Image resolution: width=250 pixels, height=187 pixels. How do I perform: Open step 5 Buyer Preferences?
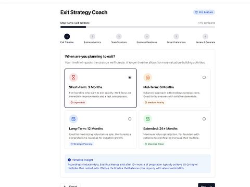pyautogui.click(x=176, y=36)
